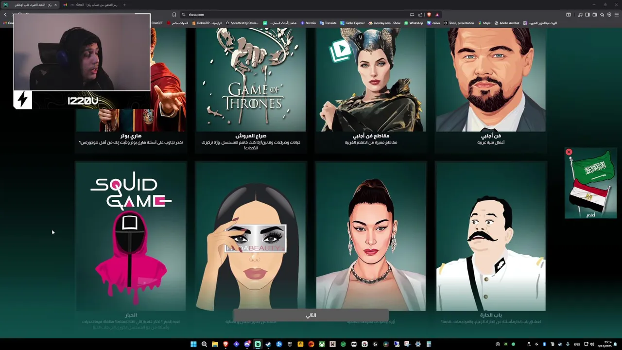Select the rkzsa game tab
The width and height of the screenshot is (622, 350).
click(31, 5)
